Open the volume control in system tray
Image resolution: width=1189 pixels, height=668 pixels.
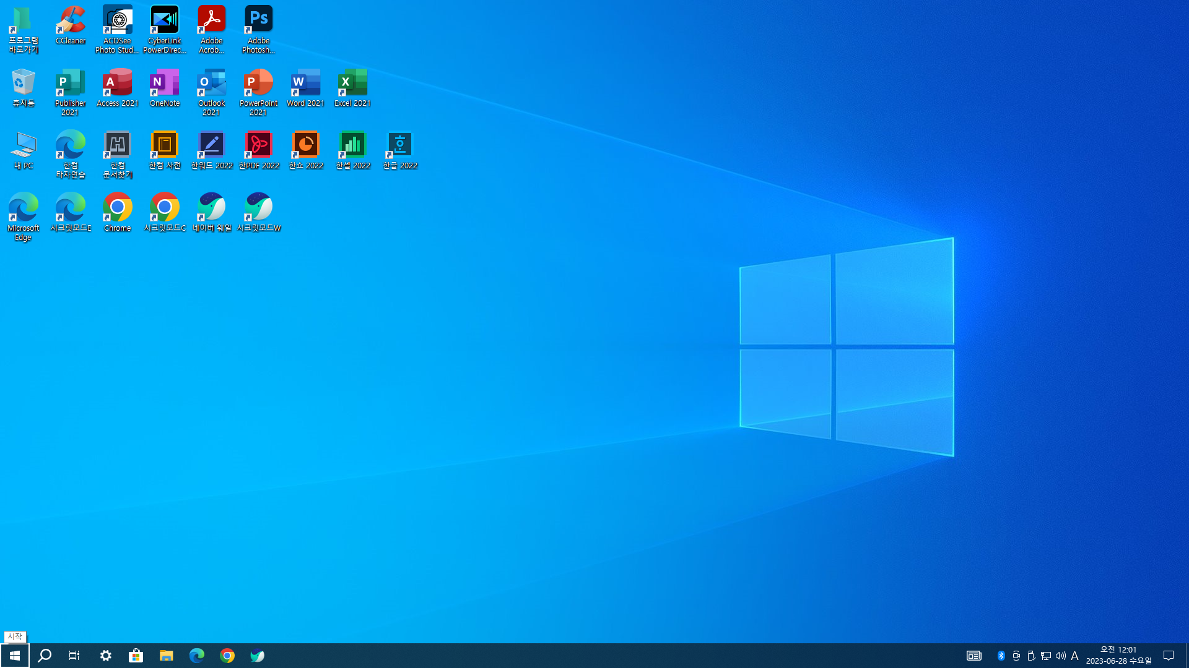[1061, 656]
